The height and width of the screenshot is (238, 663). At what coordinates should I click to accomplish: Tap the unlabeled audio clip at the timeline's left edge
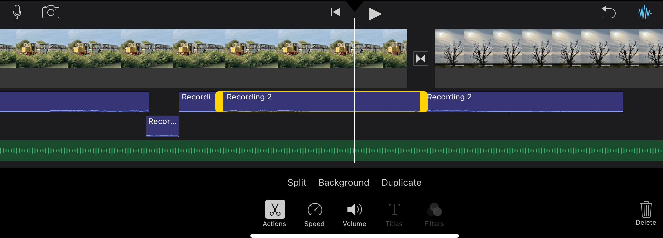pos(74,102)
